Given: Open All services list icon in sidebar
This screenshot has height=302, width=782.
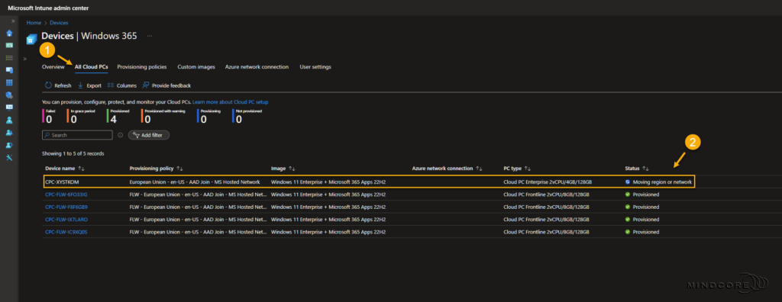Looking at the screenshot, I should [9, 58].
